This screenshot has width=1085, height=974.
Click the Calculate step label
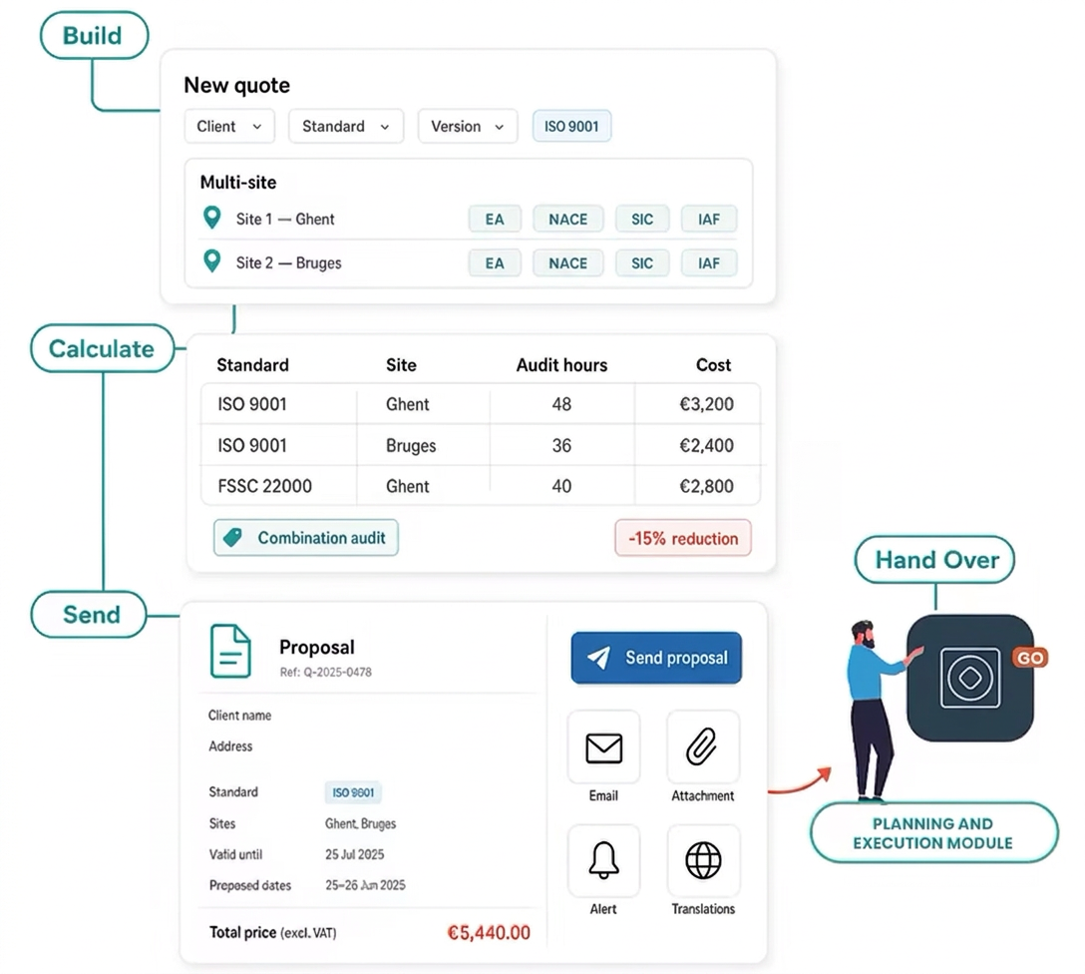click(x=103, y=348)
